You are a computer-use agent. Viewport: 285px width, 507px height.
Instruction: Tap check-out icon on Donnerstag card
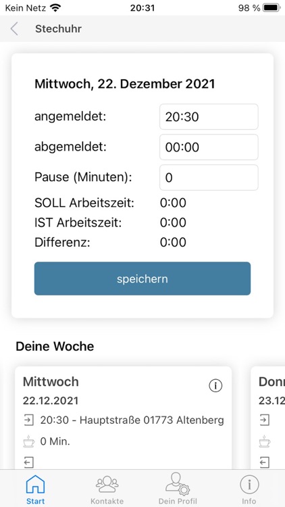point(265,462)
